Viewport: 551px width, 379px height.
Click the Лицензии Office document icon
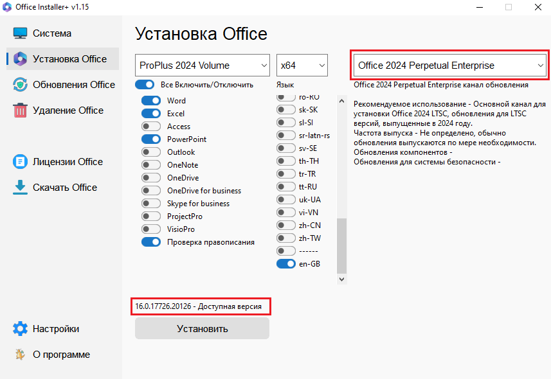coord(20,162)
